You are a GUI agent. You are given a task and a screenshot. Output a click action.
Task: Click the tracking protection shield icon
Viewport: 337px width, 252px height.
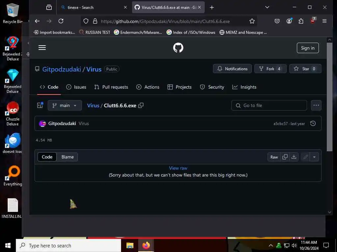(x=86, y=21)
